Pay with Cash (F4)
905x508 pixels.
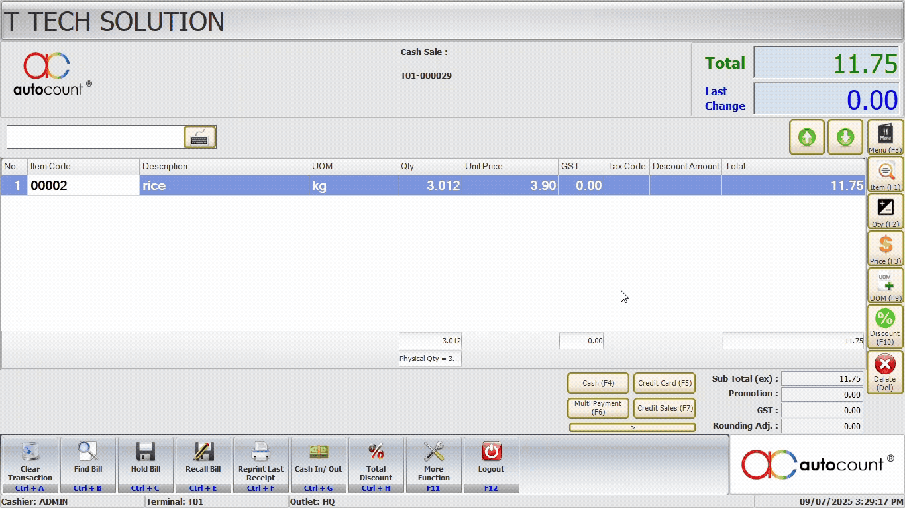coord(598,383)
